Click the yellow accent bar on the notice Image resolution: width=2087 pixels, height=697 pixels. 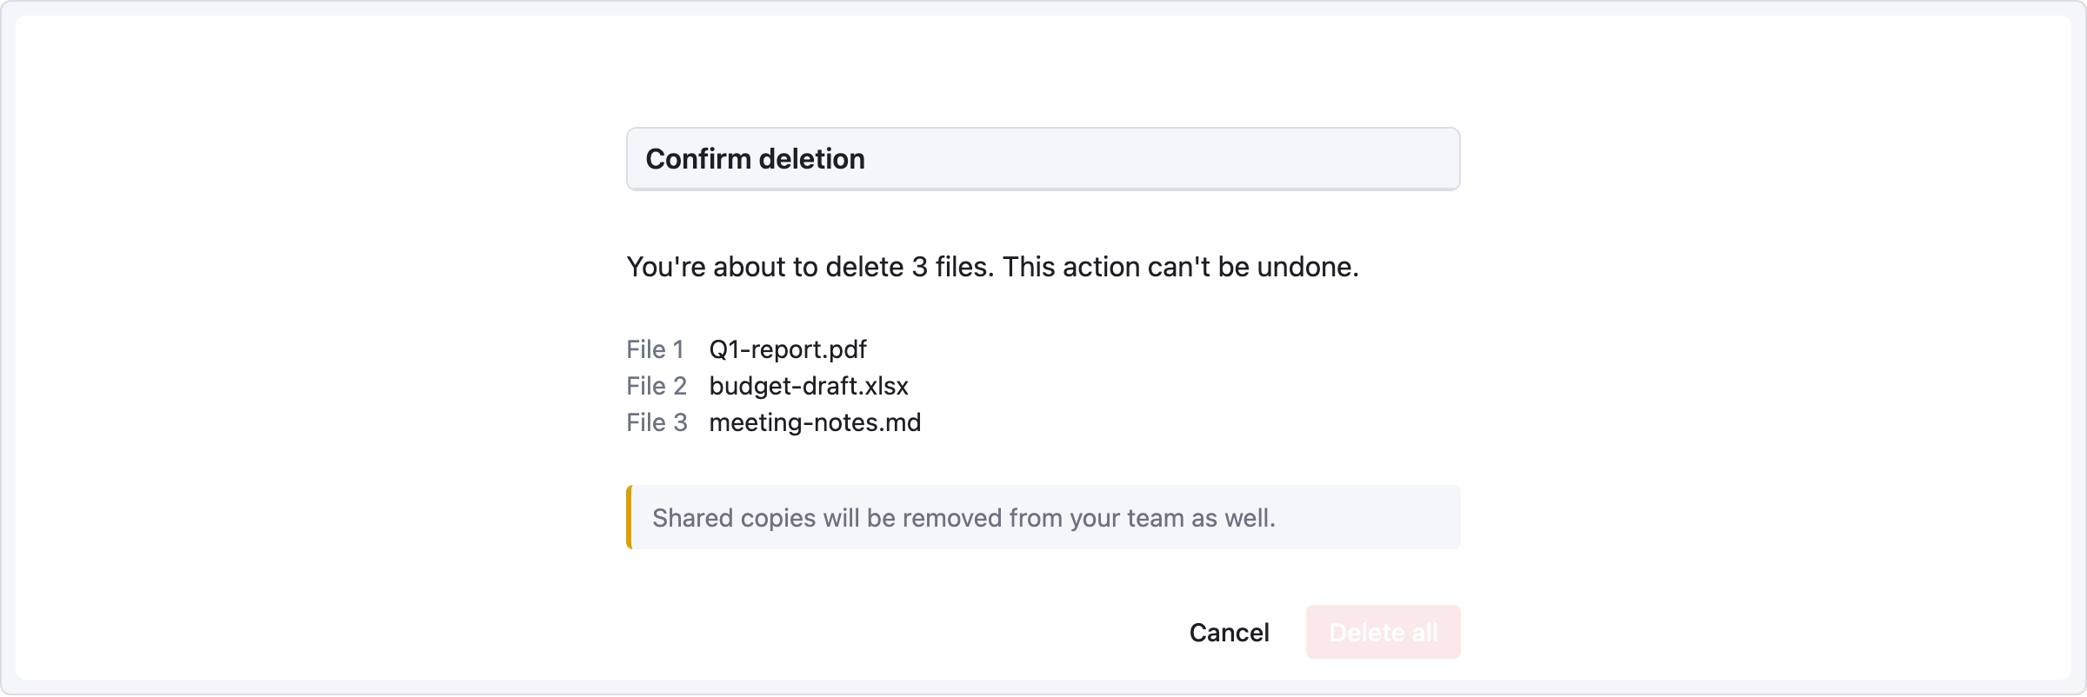pos(629,516)
